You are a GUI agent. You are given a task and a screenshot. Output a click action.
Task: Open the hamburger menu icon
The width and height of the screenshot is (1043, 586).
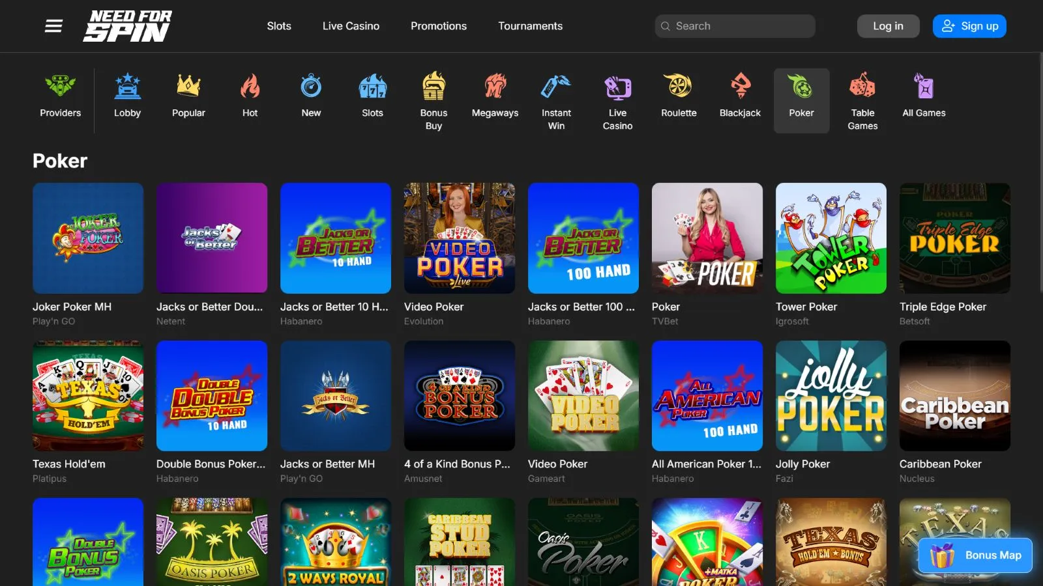click(53, 26)
